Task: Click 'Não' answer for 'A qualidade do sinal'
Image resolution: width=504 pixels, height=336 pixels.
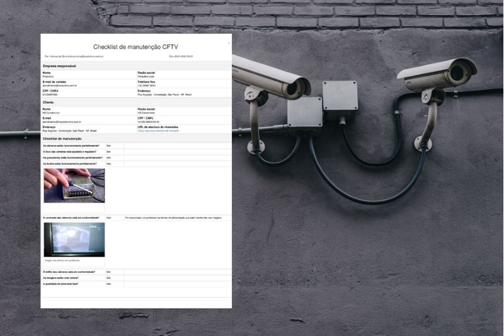Action: 109,284
